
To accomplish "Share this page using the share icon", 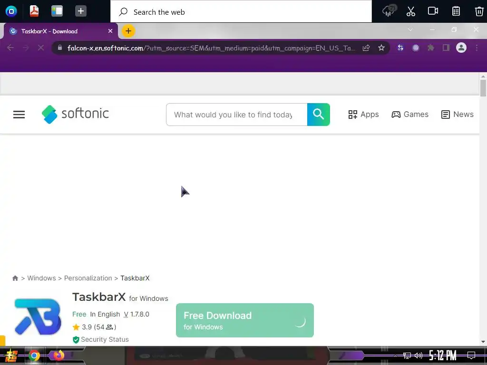I will tap(366, 48).
